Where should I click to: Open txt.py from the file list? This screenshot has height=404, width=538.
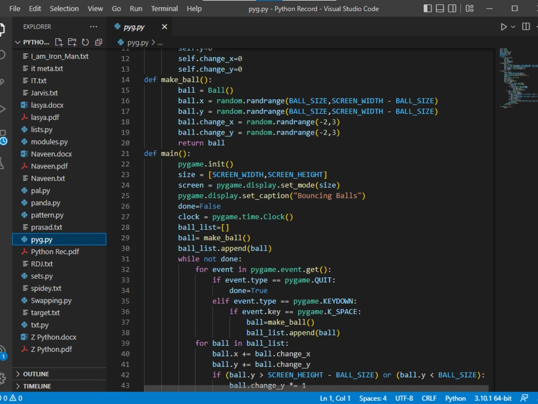[x=59, y=325]
